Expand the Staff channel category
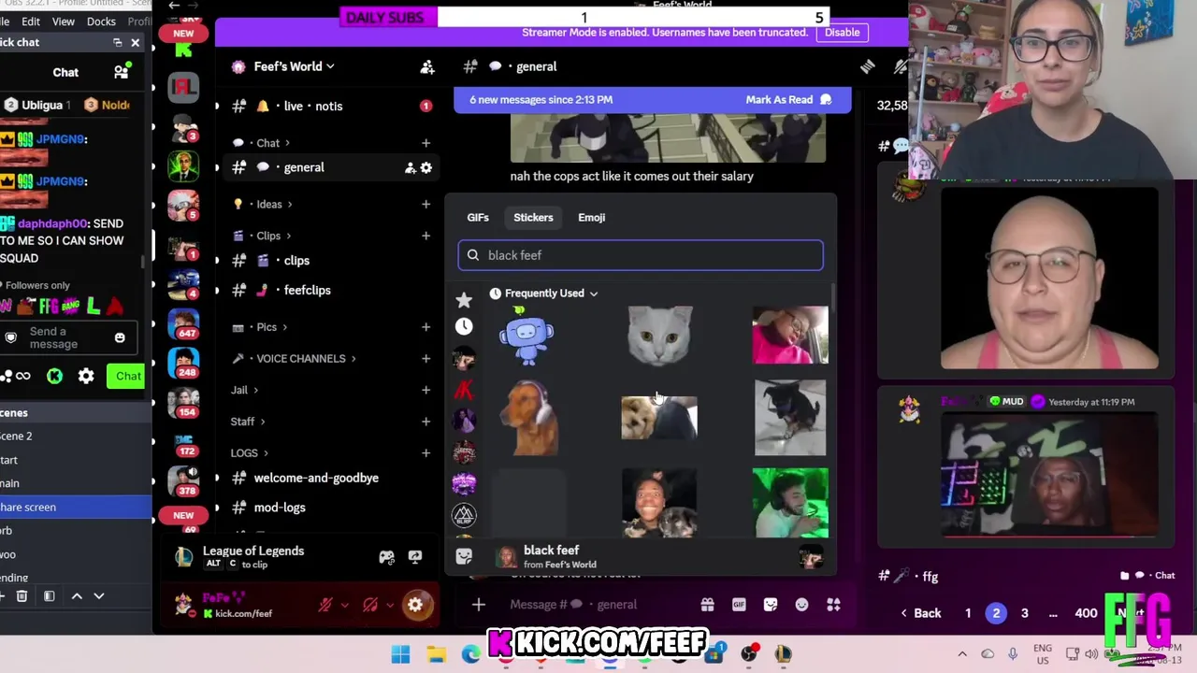The width and height of the screenshot is (1197, 673). pos(248,422)
